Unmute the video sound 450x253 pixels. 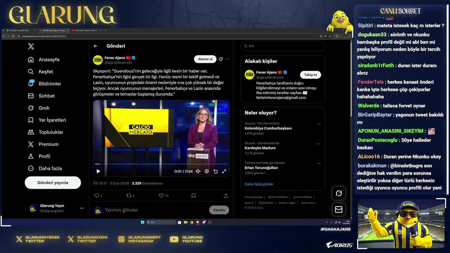click(198, 171)
